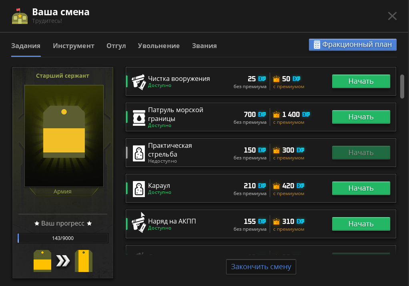Click the next rank badge with vertical stripe

(84, 261)
